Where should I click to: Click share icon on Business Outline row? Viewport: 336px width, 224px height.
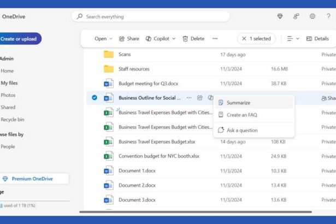click(200, 98)
